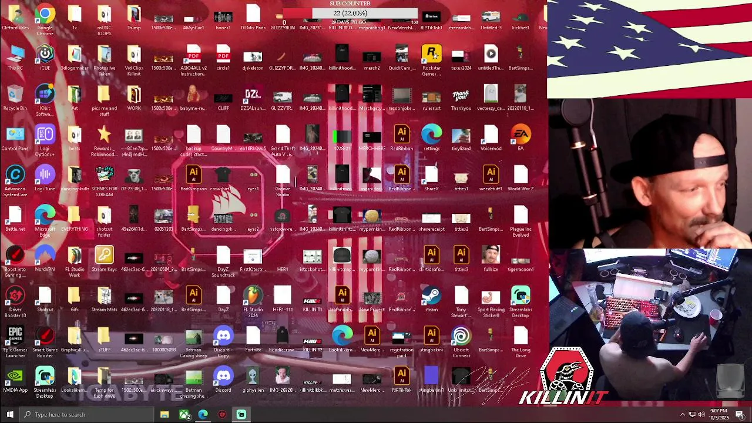Select the Plague Inc Evolved icon
This screenshot has width=752, height=423.
pyautogui.click(x=521, y=221)
